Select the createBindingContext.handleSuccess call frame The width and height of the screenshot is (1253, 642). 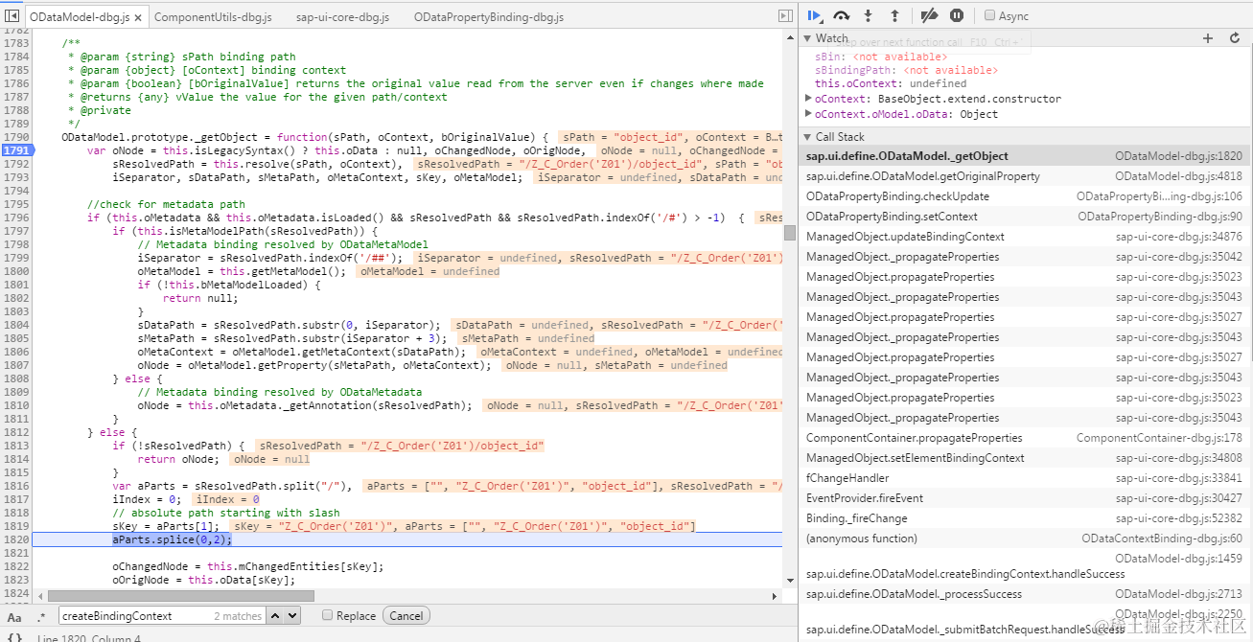[1025, 566]
